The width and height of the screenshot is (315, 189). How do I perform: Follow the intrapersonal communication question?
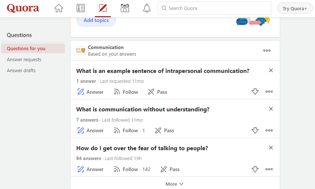(126, 92)
